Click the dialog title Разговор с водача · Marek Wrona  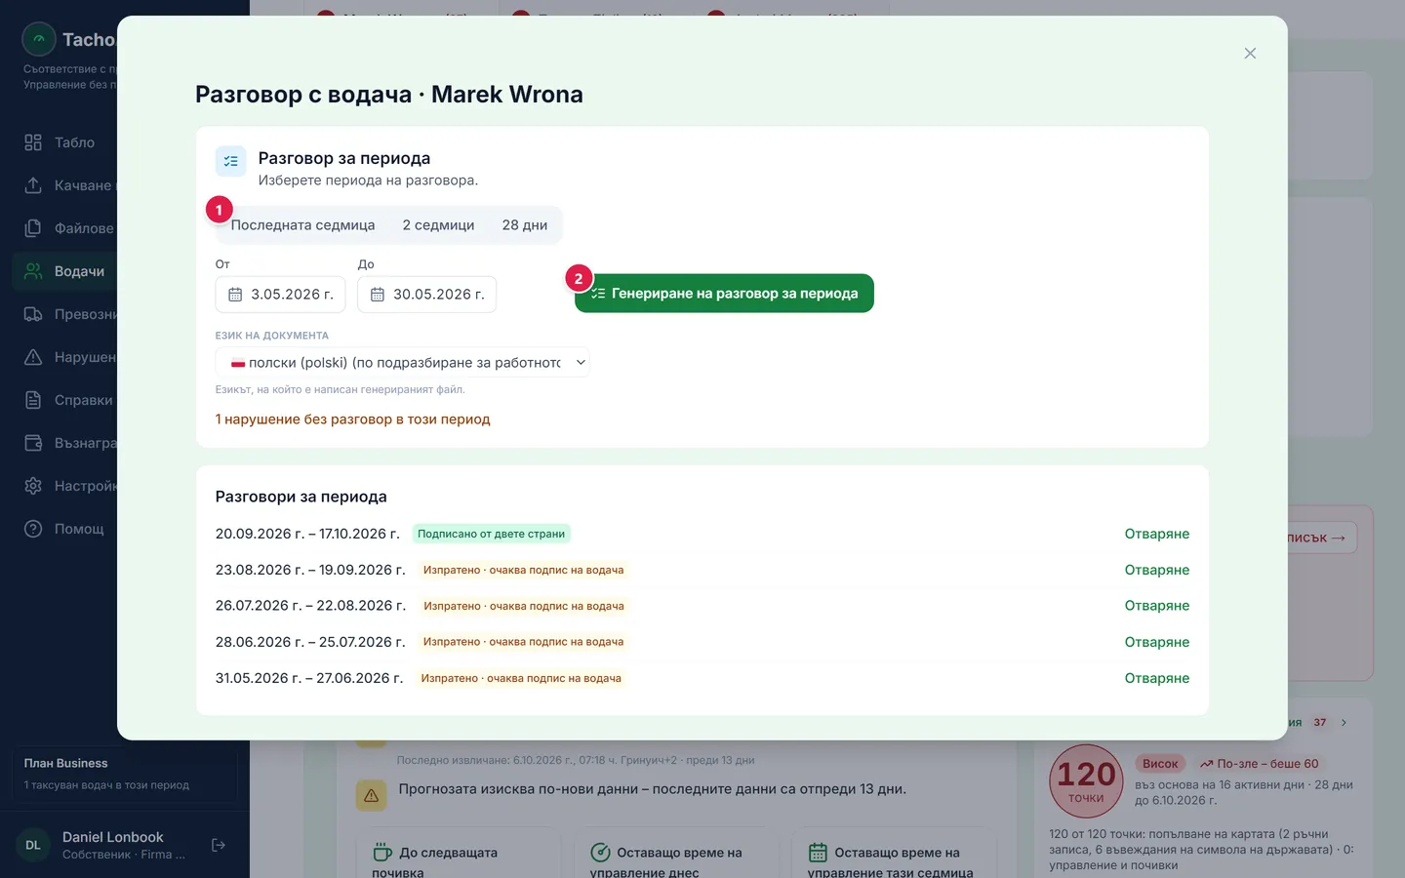point(389,95)
